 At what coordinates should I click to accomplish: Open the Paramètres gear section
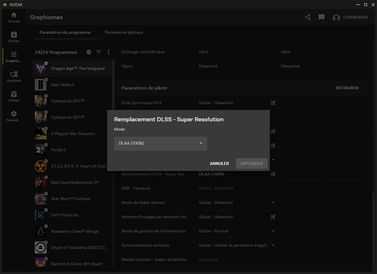point(14,116)
